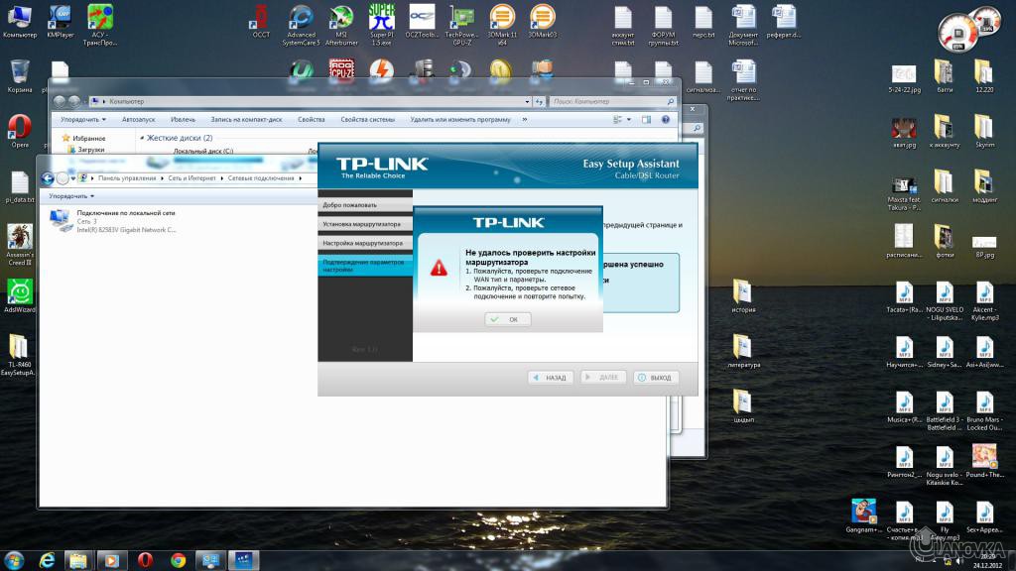
Task: Select литература folder on desktop
Action: tap(743, 351)
